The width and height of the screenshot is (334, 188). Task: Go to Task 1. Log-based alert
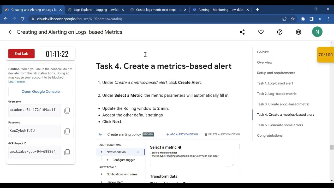click(275, 83)
